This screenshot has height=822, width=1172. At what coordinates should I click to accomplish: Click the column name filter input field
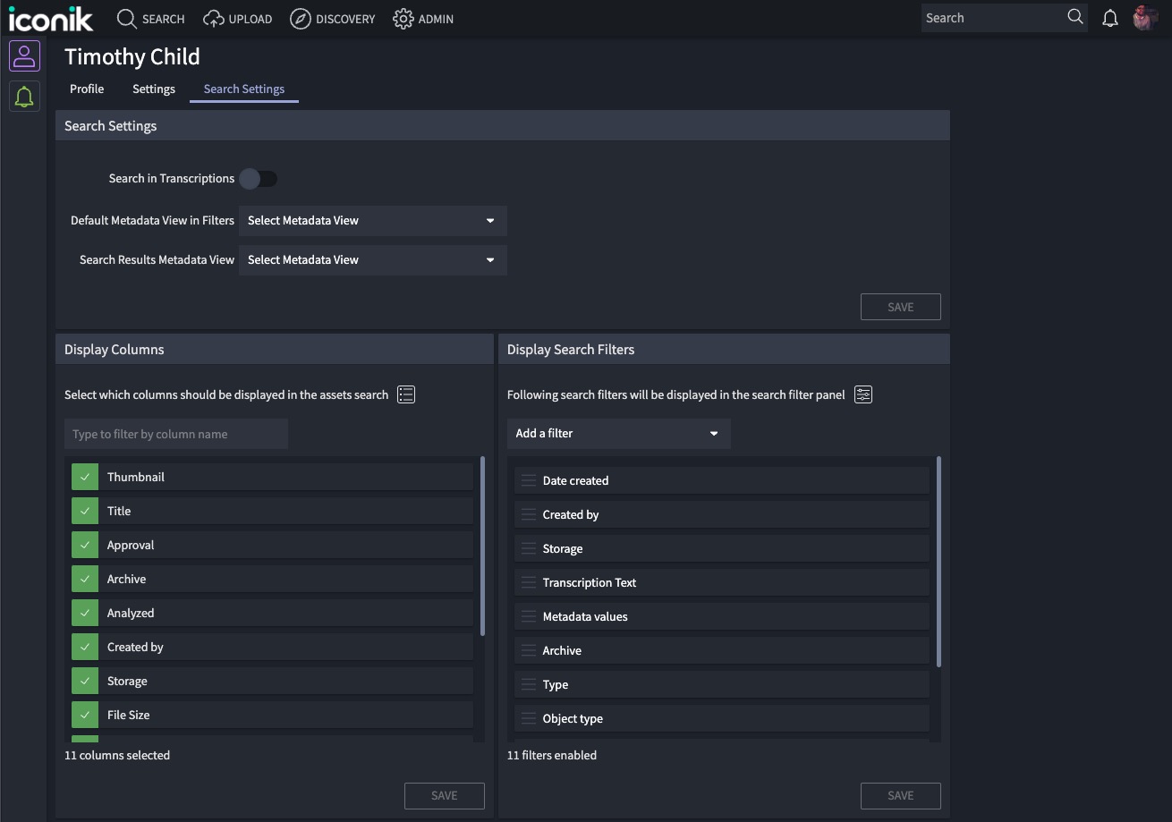click(x=175, y=433)
